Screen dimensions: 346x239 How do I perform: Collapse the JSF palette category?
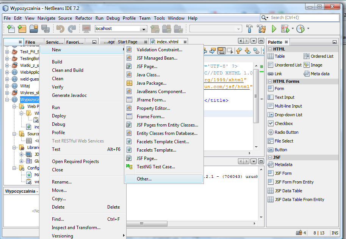coord(270,158)
